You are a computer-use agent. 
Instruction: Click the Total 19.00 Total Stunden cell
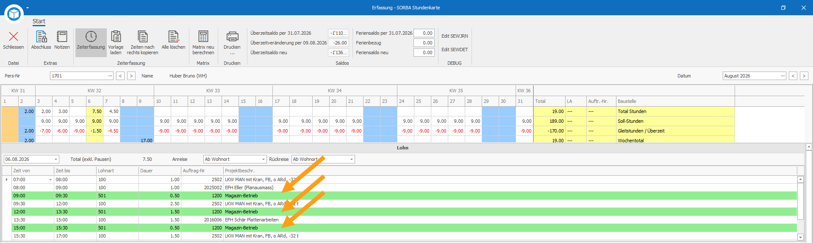(x=549, y=111)
